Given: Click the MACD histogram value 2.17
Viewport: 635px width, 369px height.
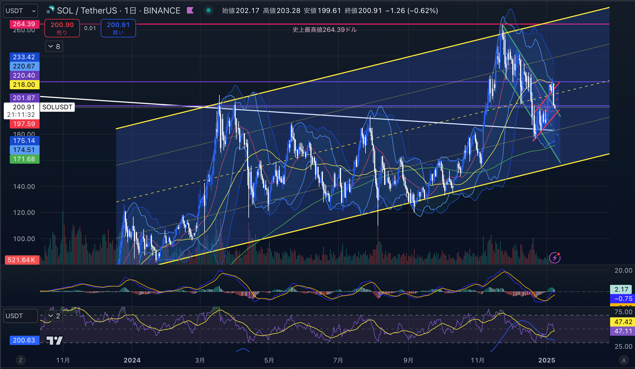Looking at the screenshot, I should point(621,289).
